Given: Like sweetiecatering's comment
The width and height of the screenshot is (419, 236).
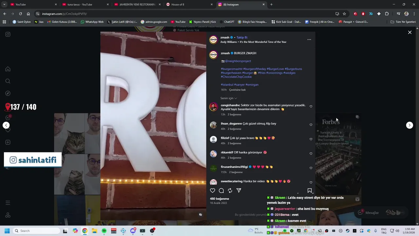Looking at the screenshot, I should 311,183.
